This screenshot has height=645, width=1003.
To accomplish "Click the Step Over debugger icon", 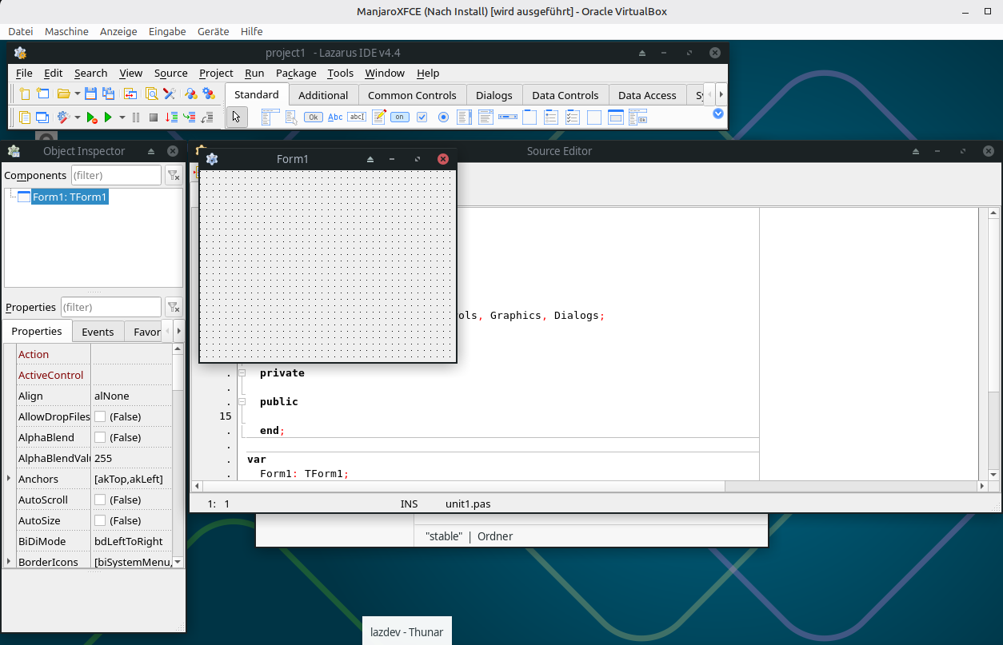I will point(189,117).
